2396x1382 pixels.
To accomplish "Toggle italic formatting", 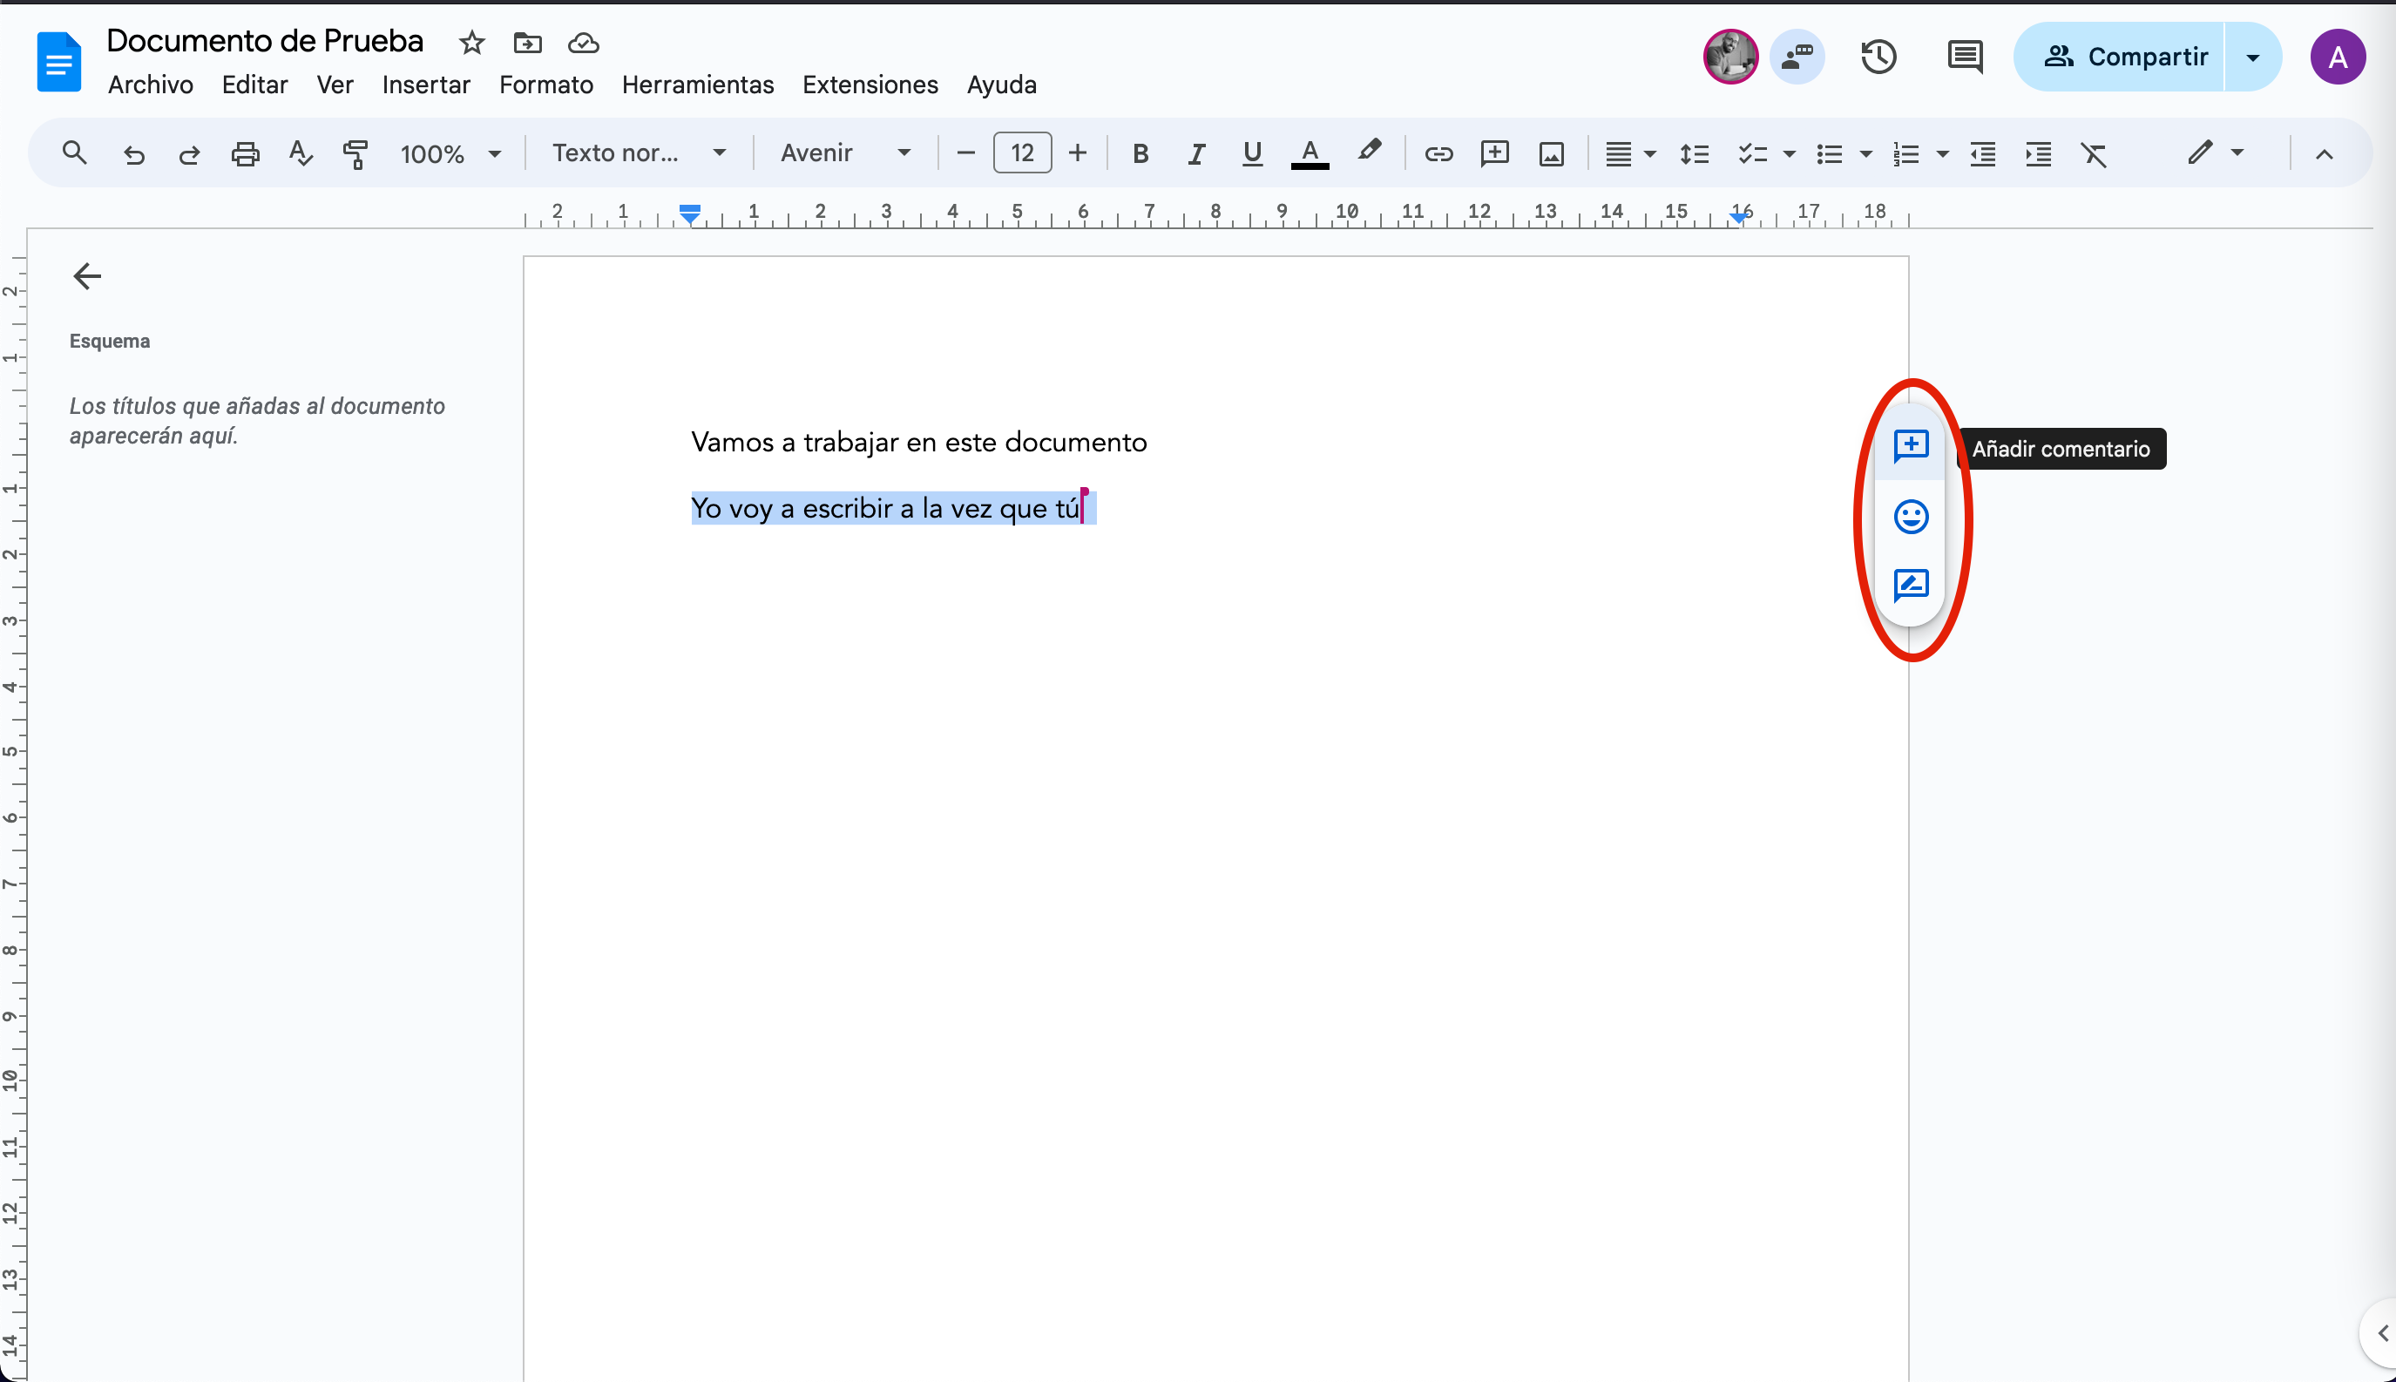I will pyautogui.click(x=1195, y=153).
